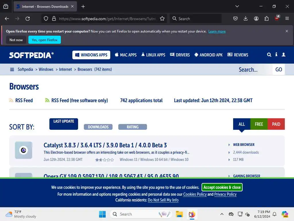Image resolution: width=294 pixels, height=221 pixels.
Task: Open the weather widget showing 72°F
Action: [21, 214]
